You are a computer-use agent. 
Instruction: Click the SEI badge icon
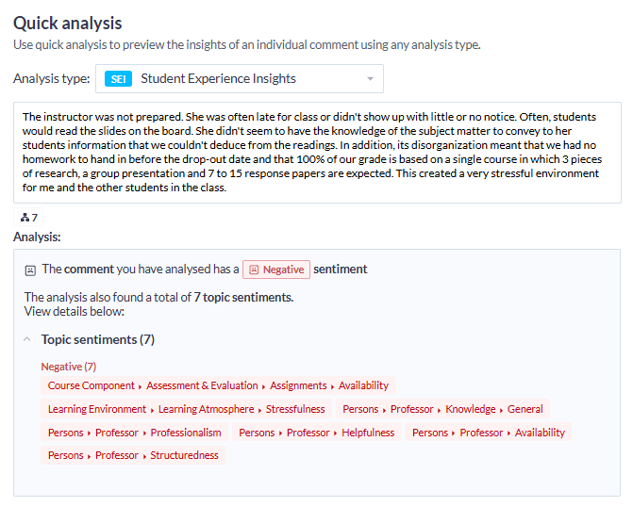tap(119, 79)
